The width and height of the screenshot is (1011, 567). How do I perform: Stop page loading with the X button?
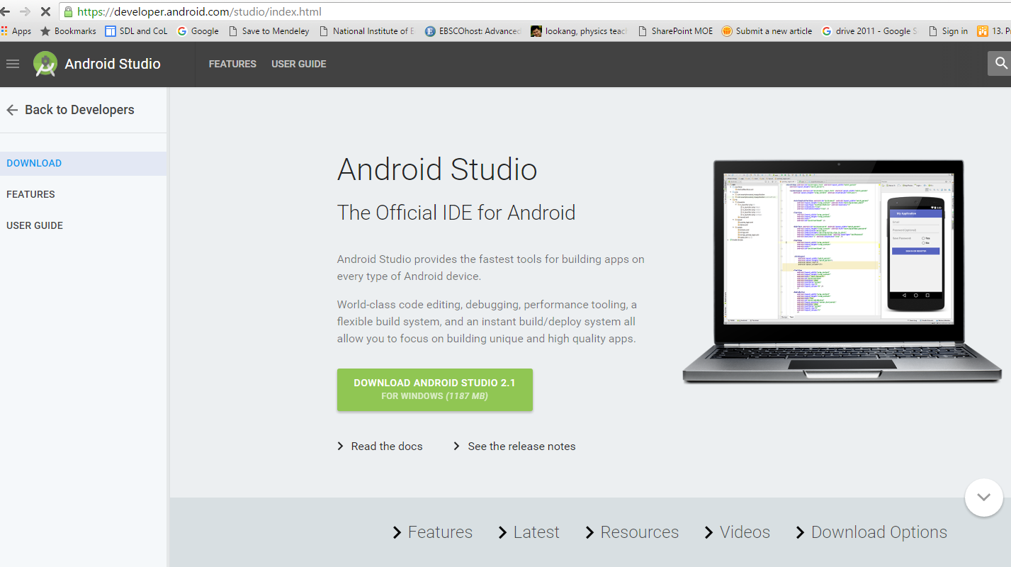(45, 11)
